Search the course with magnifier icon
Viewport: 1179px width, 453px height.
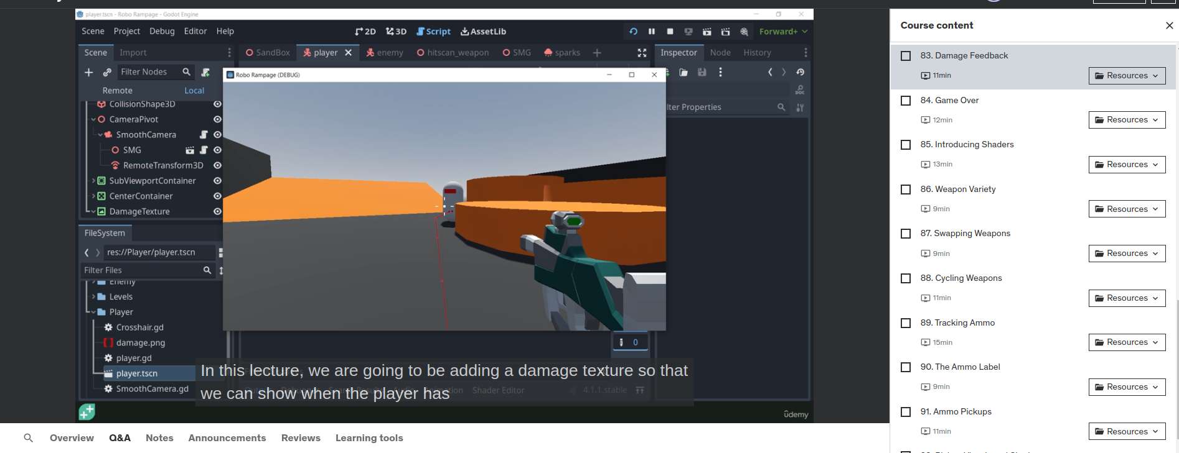click(28, 438)
